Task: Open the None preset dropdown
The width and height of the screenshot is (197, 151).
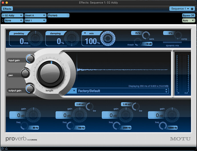Action: point(14,20)
